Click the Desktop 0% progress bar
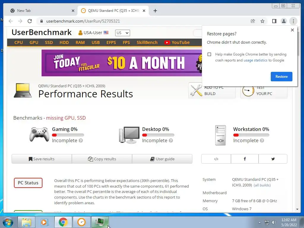Viewport: 304px width, 228px height. [158, 135]
